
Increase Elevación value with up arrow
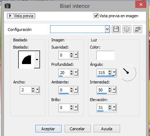point(110,106)
